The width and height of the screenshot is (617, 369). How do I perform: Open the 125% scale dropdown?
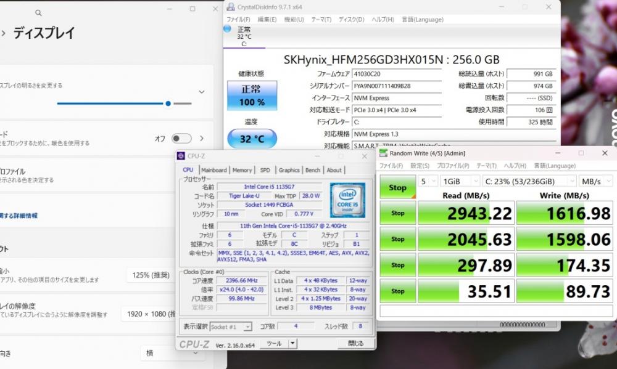pyautogui.click(x=151, y=275)
